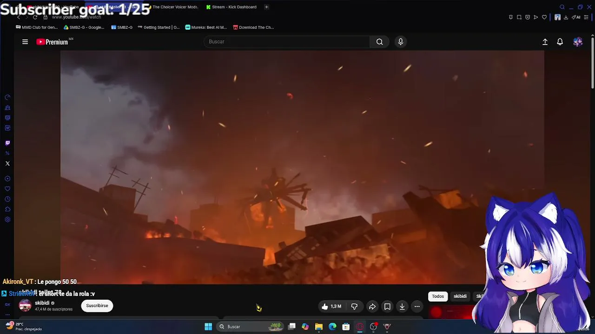
Task: Like the video with 1,3 M likes
Action: coord(331,306)
